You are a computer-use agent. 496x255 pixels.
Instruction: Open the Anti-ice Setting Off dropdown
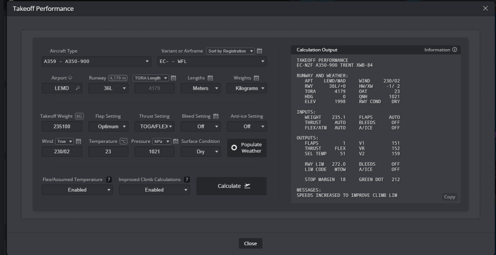pyautogui.click(x=247, y=127)
